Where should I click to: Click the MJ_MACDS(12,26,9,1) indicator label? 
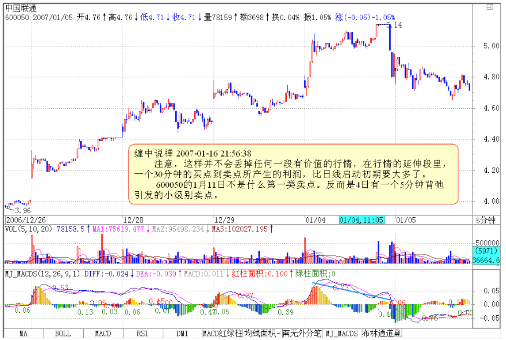pyautogui.click(x=42, y=274)
